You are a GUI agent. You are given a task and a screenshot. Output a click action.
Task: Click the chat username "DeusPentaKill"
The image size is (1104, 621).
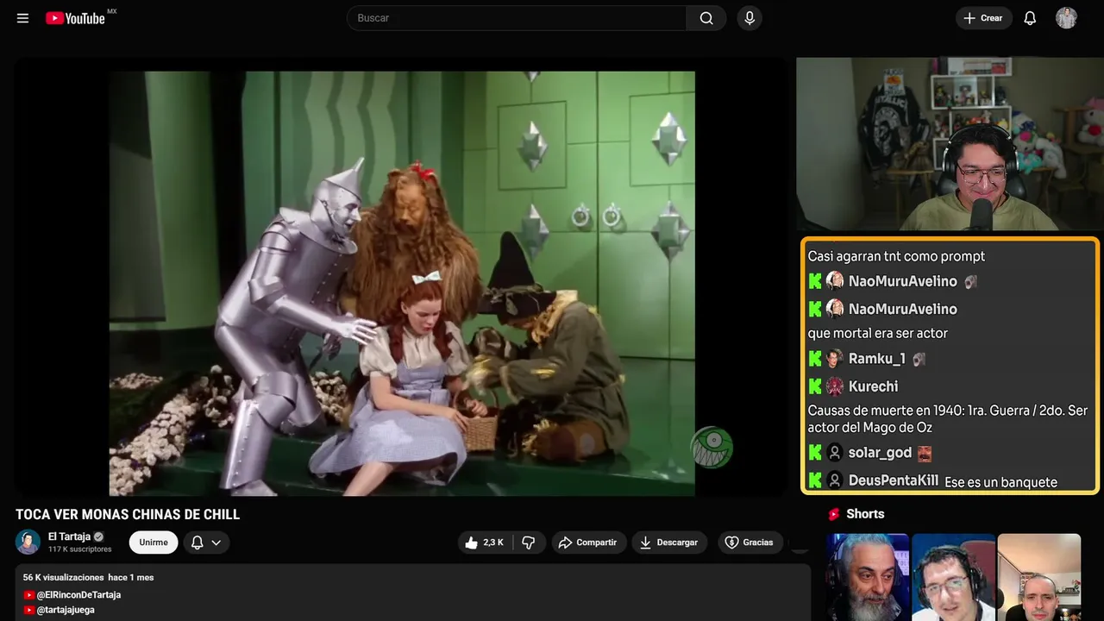pyautogui.click(x=894, y=480)
